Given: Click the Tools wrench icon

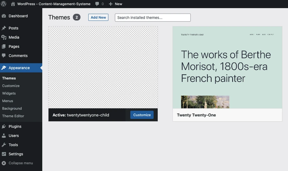Looking at the screenshot, I should coord(4,145).
